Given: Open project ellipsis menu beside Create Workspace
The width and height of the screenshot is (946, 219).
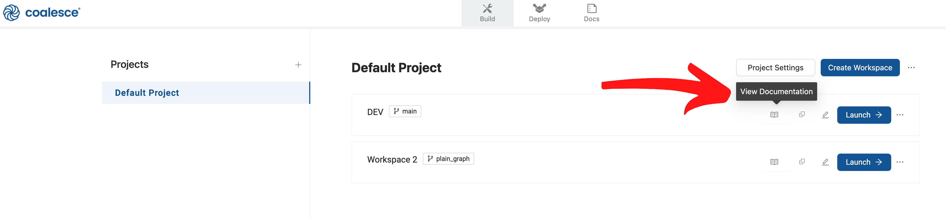Looking at the screenshot, I should coord(911,68).
